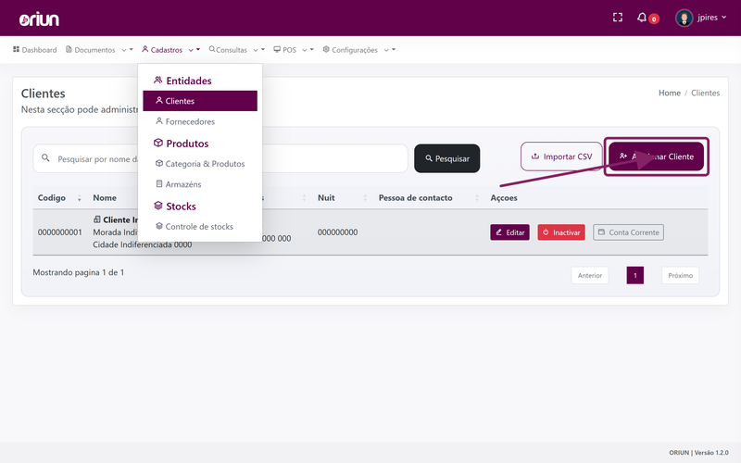The width and height of the screenshot is (741, 463).
Task: Click client code 0000000001 cell
Action: click(x=60, y=232)
